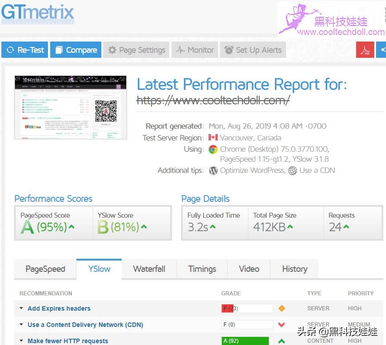This screenshot has height=345, width=386.
Task: Open the Use a CDN tip
Action: (x=317, y=170)
